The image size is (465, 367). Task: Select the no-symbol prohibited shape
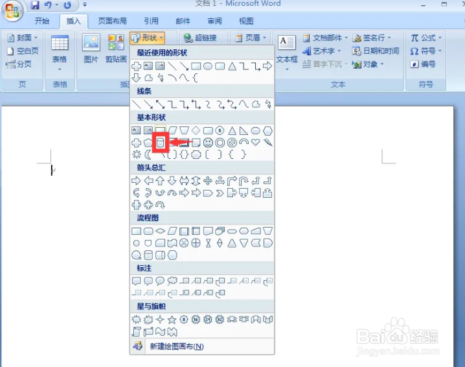tap(232, 143)
